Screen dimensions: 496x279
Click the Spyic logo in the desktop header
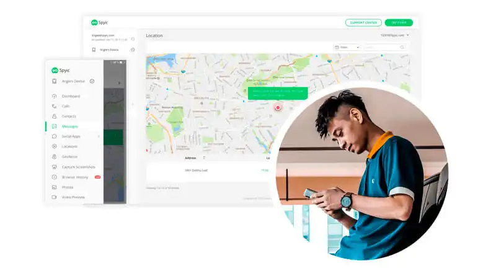point(99,22)
